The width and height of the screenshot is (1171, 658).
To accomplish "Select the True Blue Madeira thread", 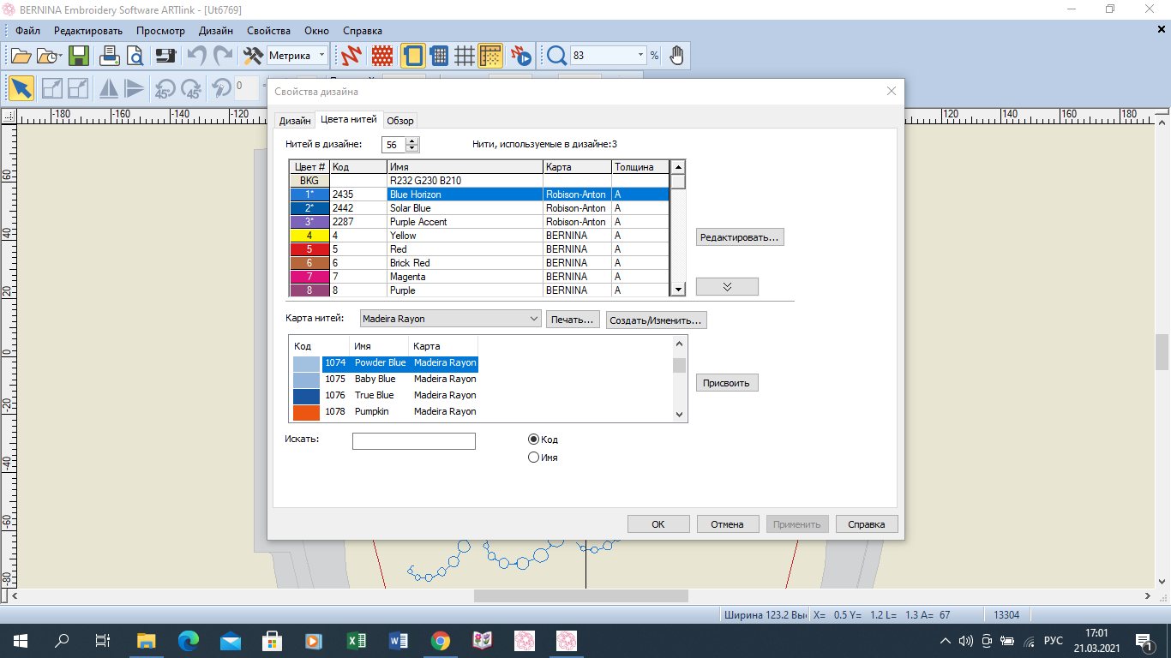I will click(385, 395).
